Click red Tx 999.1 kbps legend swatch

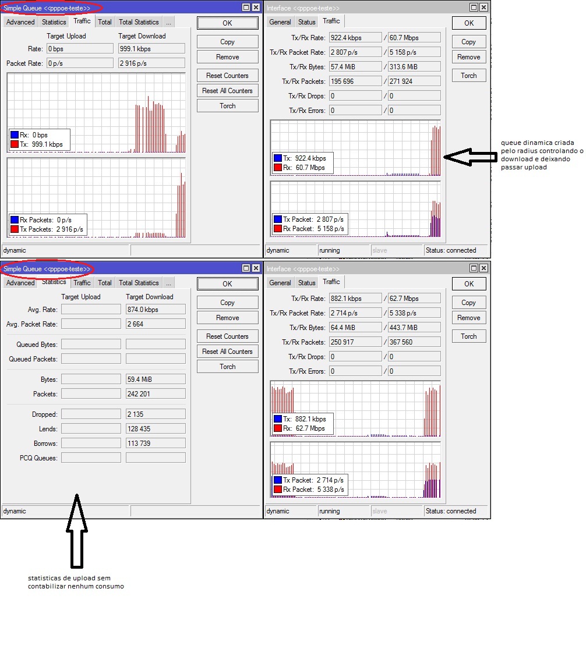[x=15, y=144]
